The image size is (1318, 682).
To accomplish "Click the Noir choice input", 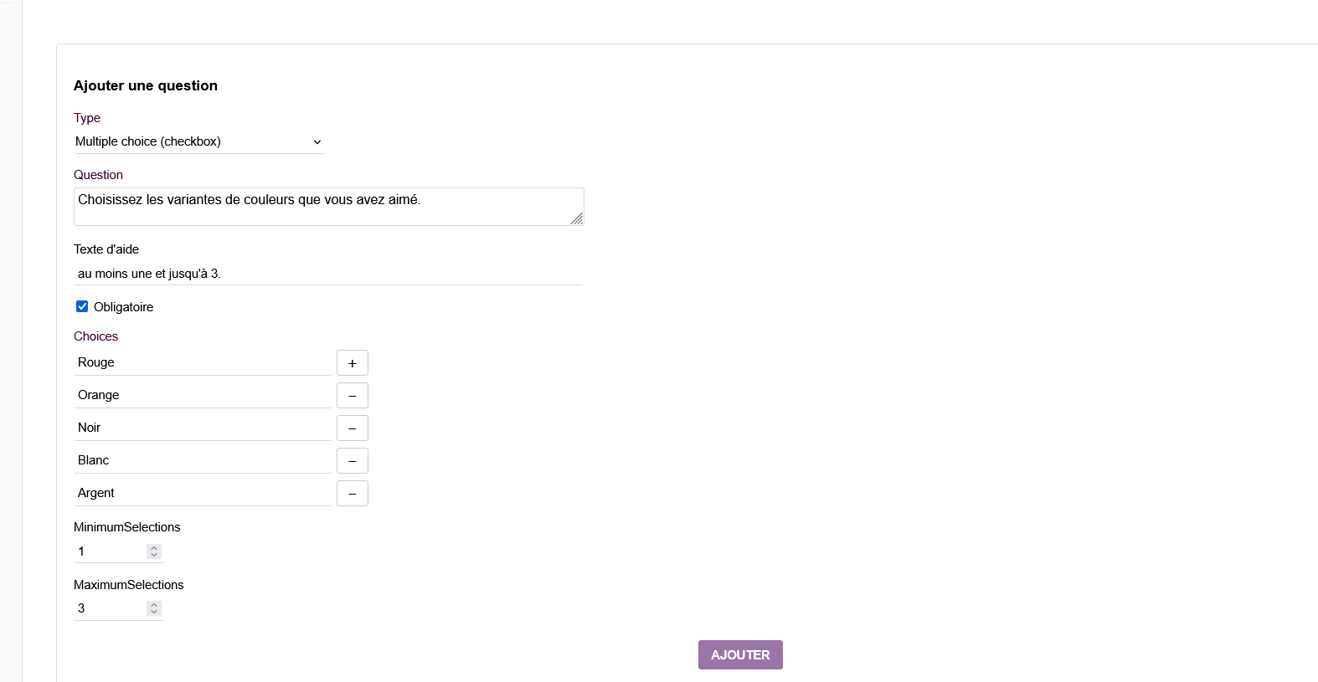I will (203, 428).
